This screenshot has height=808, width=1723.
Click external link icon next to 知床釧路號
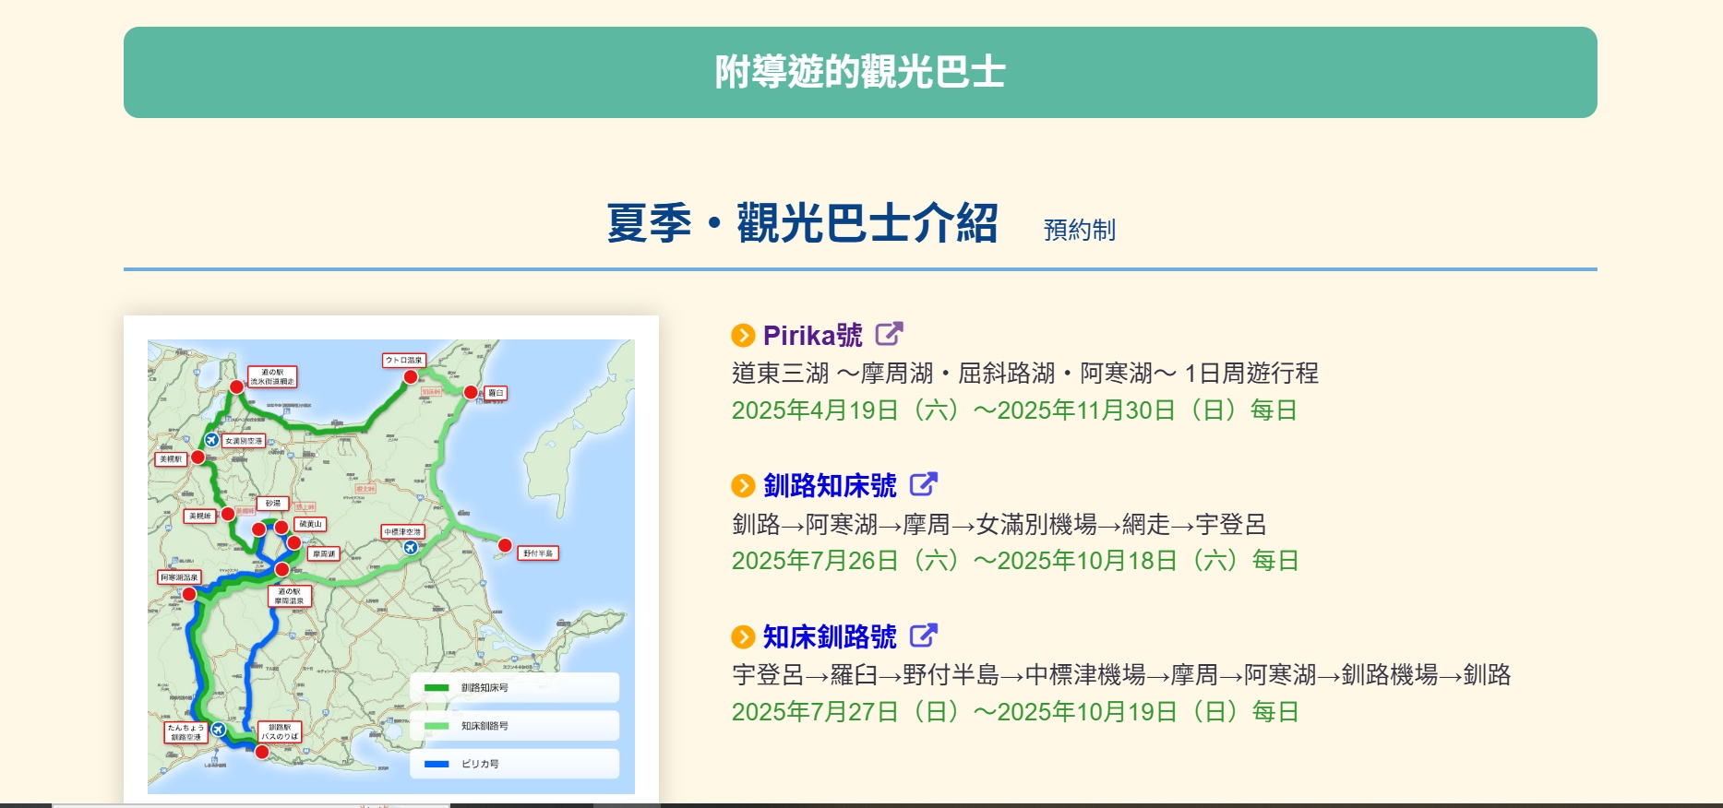point(923,636)
